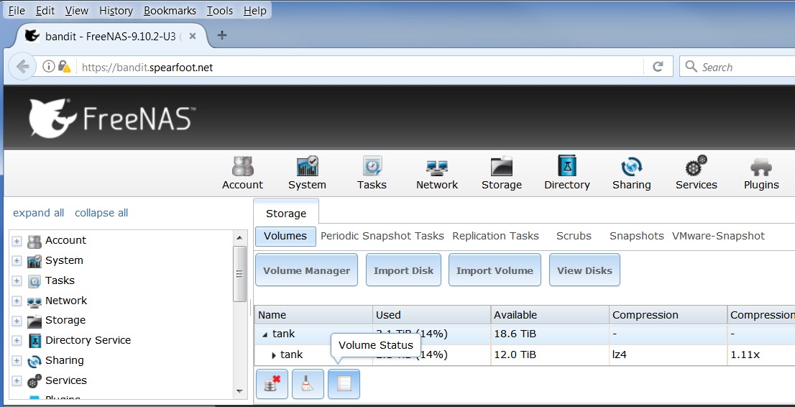Screen dimensions: 795x407
Task: Switch to the Volumes sub-tab
Action: (x=285, y=236)
